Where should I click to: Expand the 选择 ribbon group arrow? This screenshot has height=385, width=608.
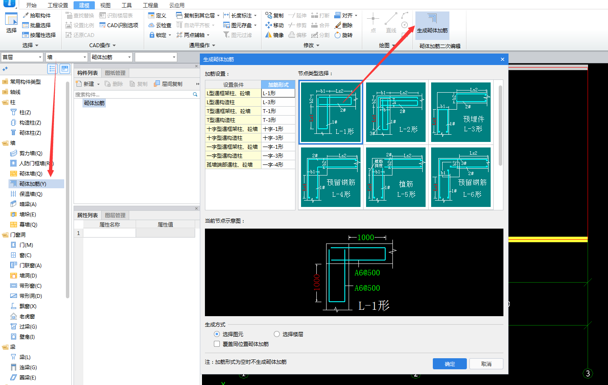pyautogui.click(x=37, y=45)
